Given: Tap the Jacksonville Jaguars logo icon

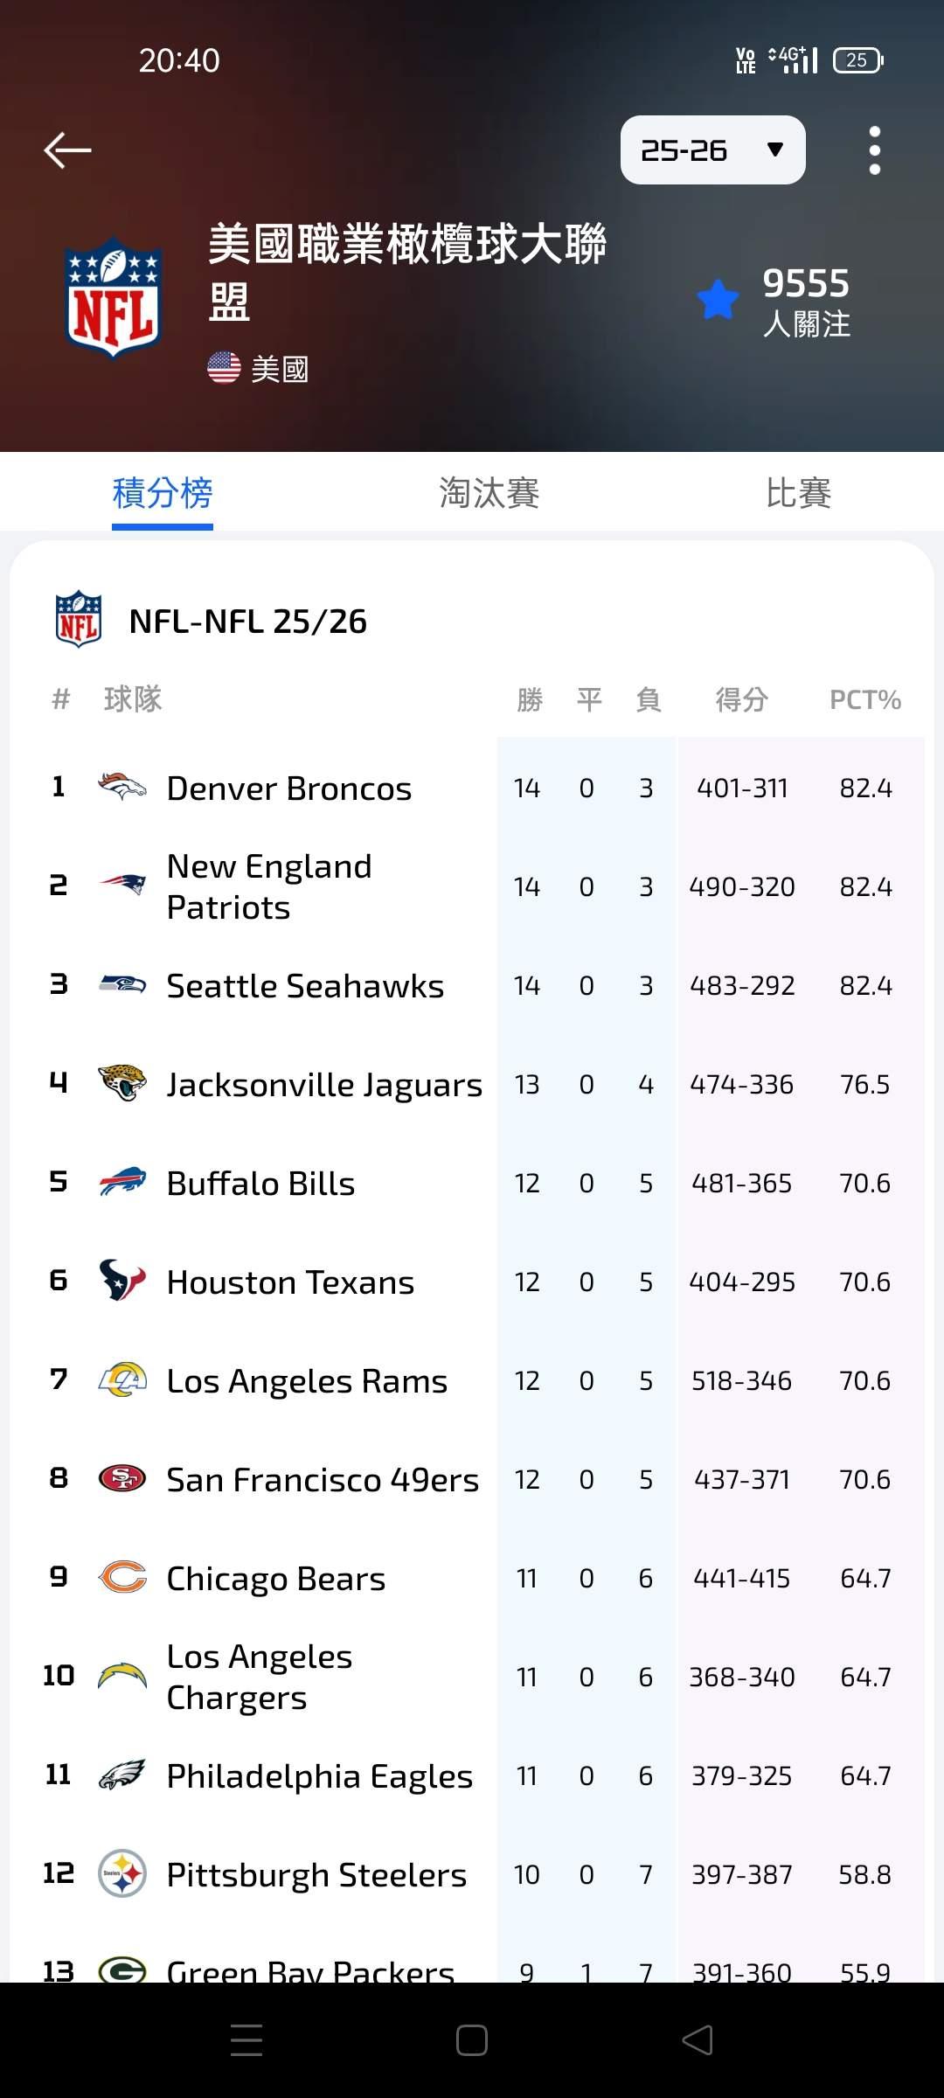Looking at the screenshot, I should coord(122,1084).
